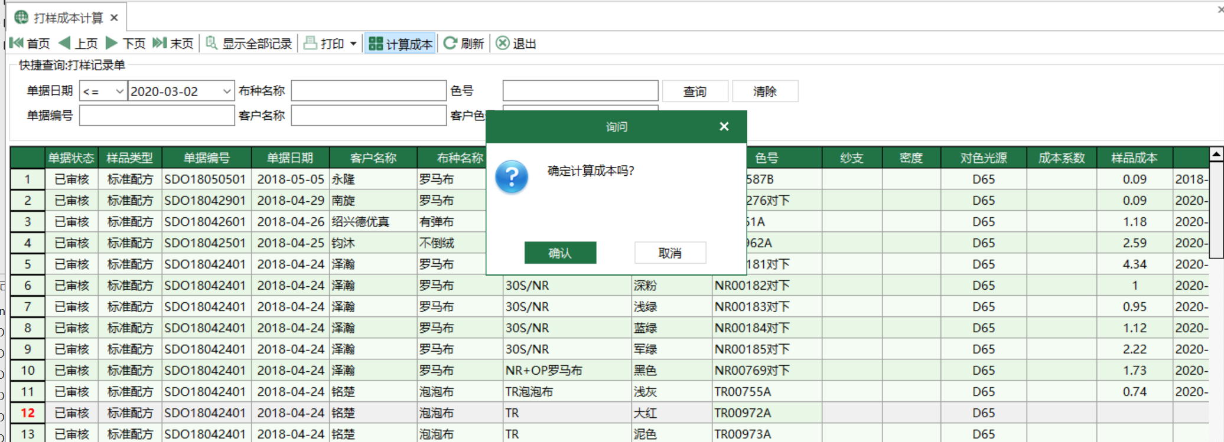The width and height of the screenshot is (1224, 442).
Task: Click cell NR+OP罗马布
Action: tap(567, 371)
